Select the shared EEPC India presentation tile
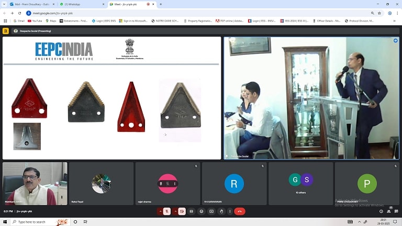The height and width of the screenshot is (226, 402). click(x=112, y=98)
